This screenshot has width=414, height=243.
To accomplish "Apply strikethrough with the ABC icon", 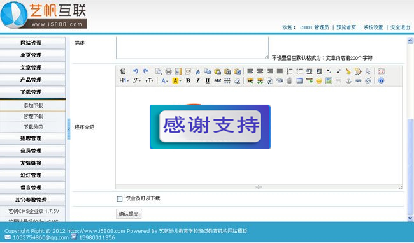I will click(x=218, y=80).
